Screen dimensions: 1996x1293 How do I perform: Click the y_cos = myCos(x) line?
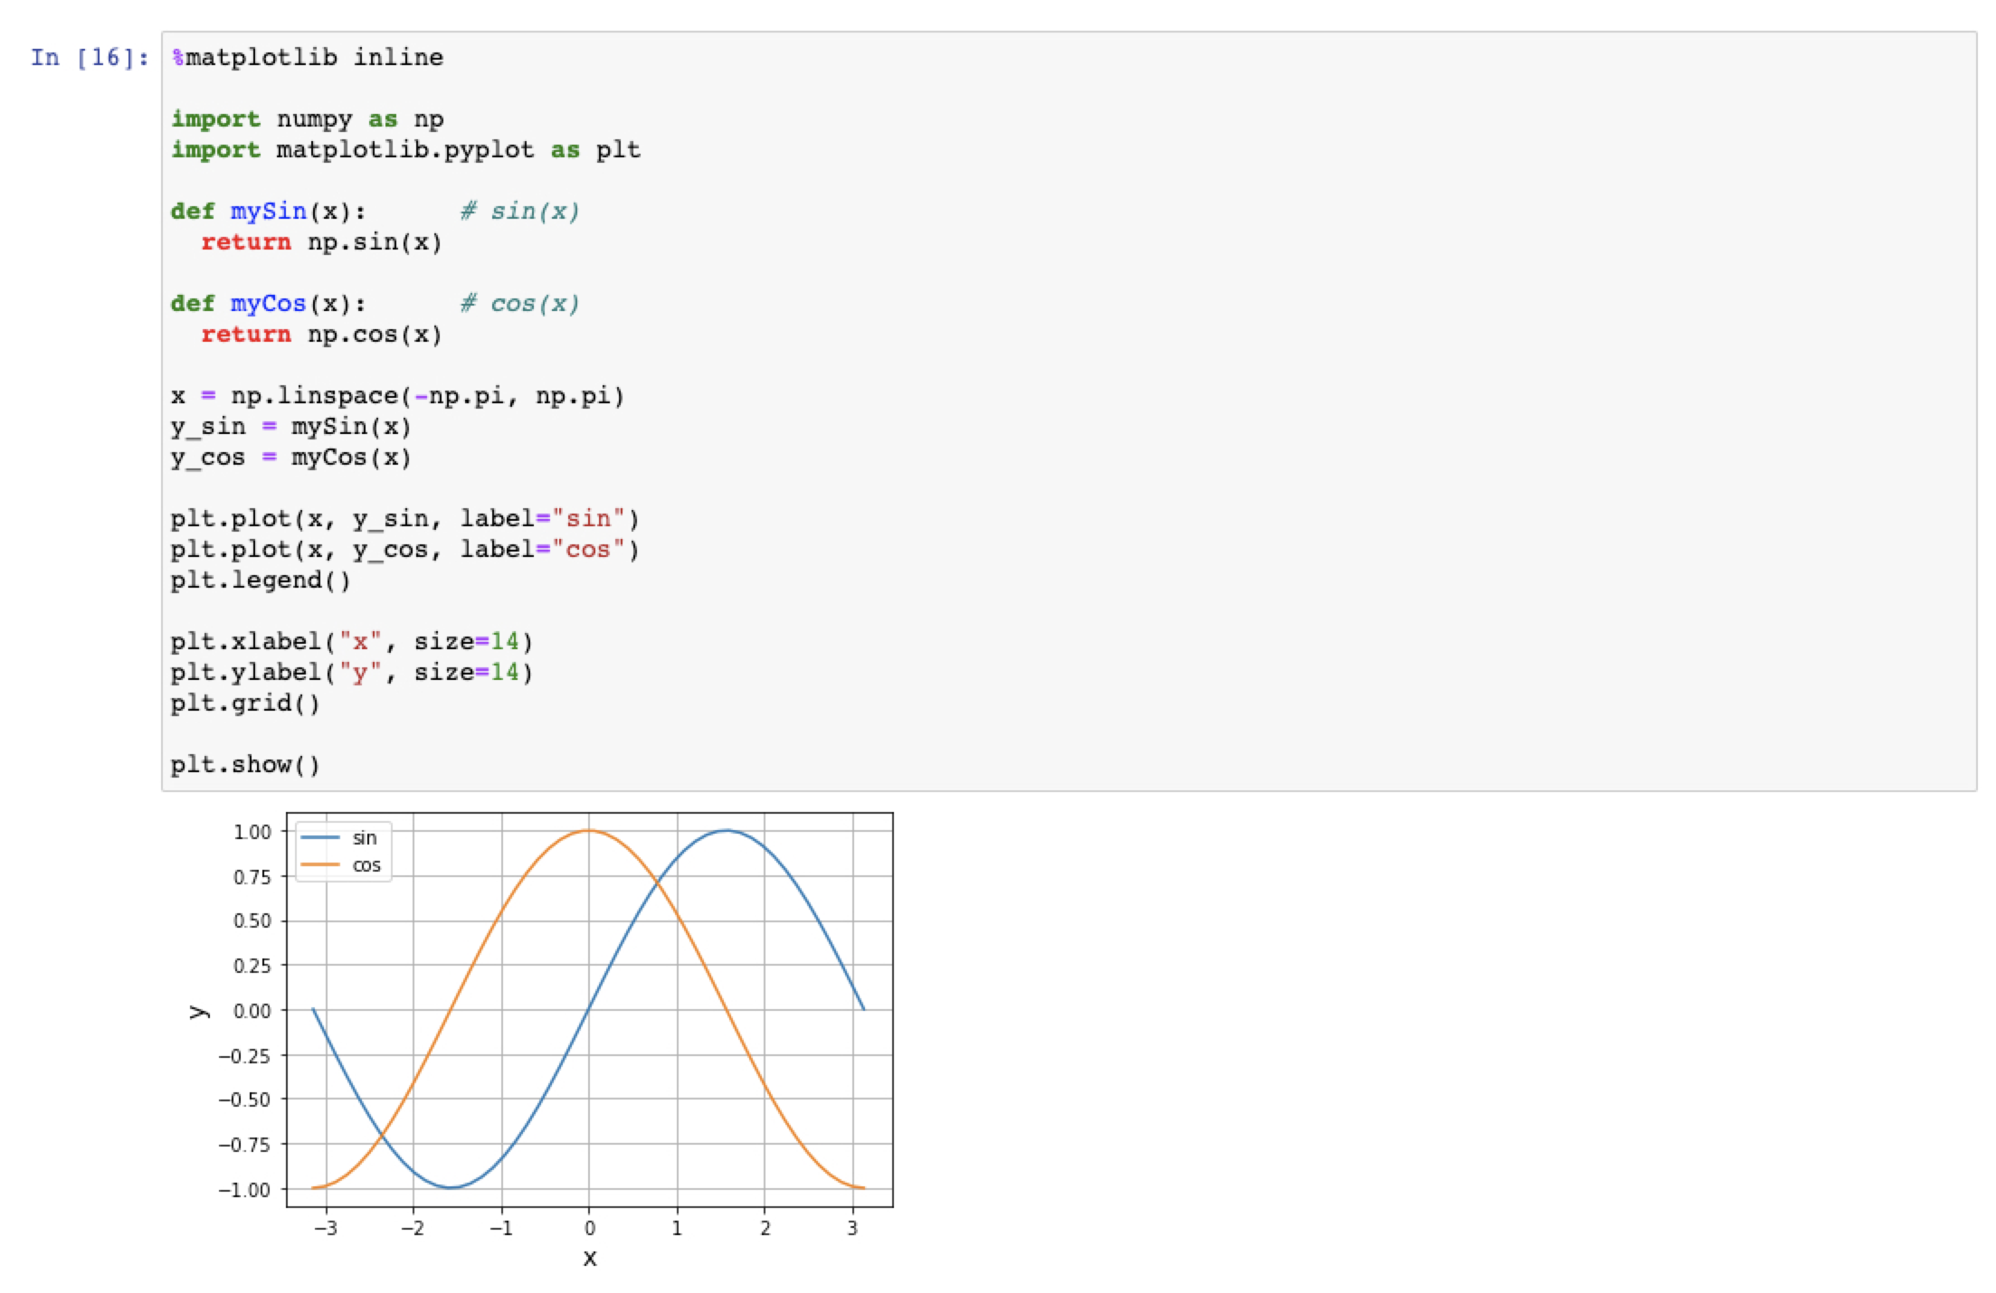[291, 458]
